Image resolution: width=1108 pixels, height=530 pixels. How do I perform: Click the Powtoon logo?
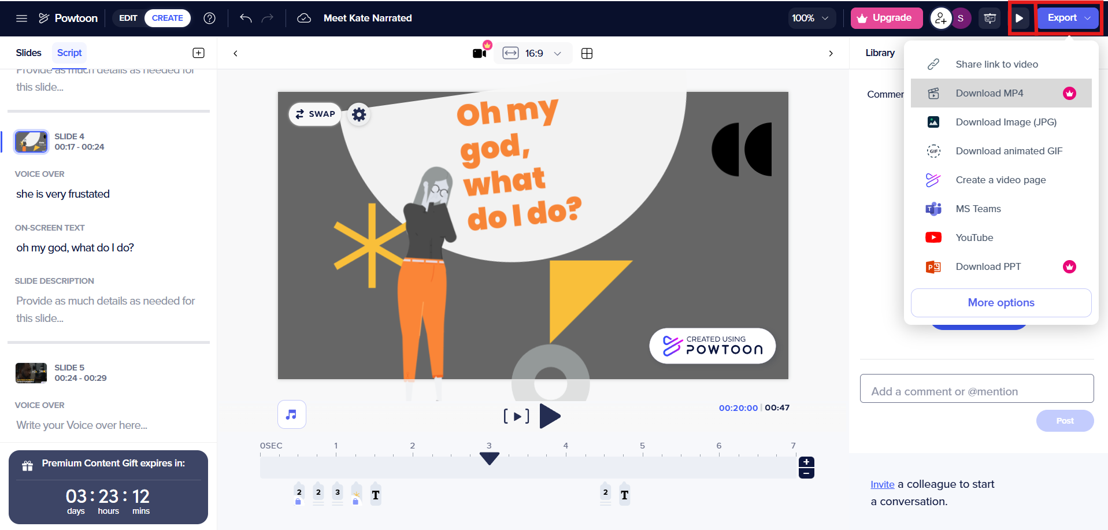[x=68, y=18]
